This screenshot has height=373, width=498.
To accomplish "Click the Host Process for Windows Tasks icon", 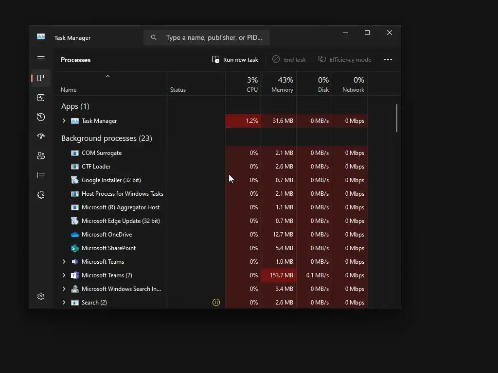I will (74, 194).
